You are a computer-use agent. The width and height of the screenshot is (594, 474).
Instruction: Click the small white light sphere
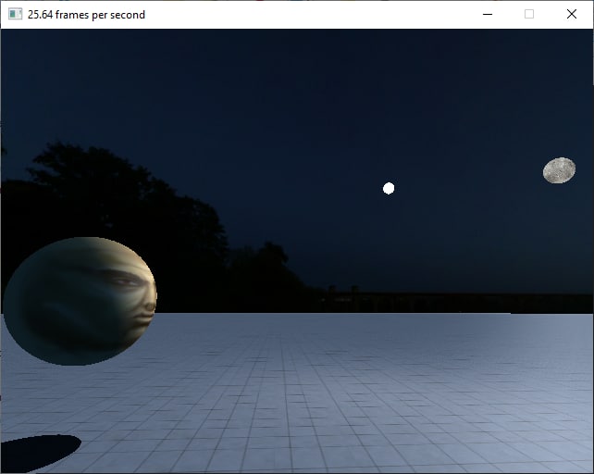[389, 188]
